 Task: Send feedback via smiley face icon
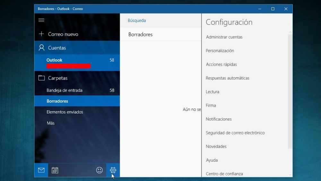click(99, 170)
